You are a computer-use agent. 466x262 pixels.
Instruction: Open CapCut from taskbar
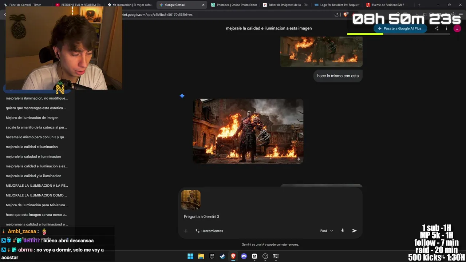[254, 256]
